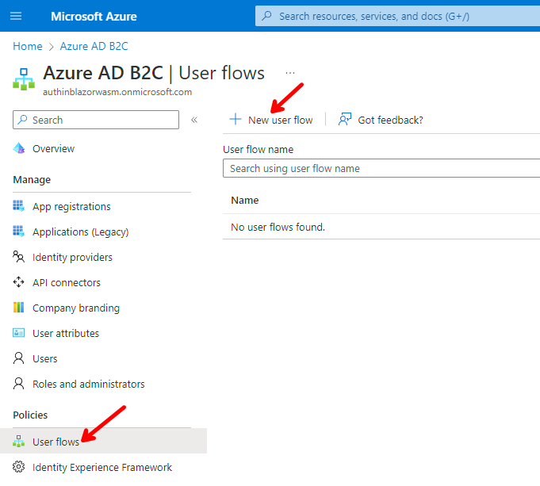Open App registrations

click(x=71, y=206)
